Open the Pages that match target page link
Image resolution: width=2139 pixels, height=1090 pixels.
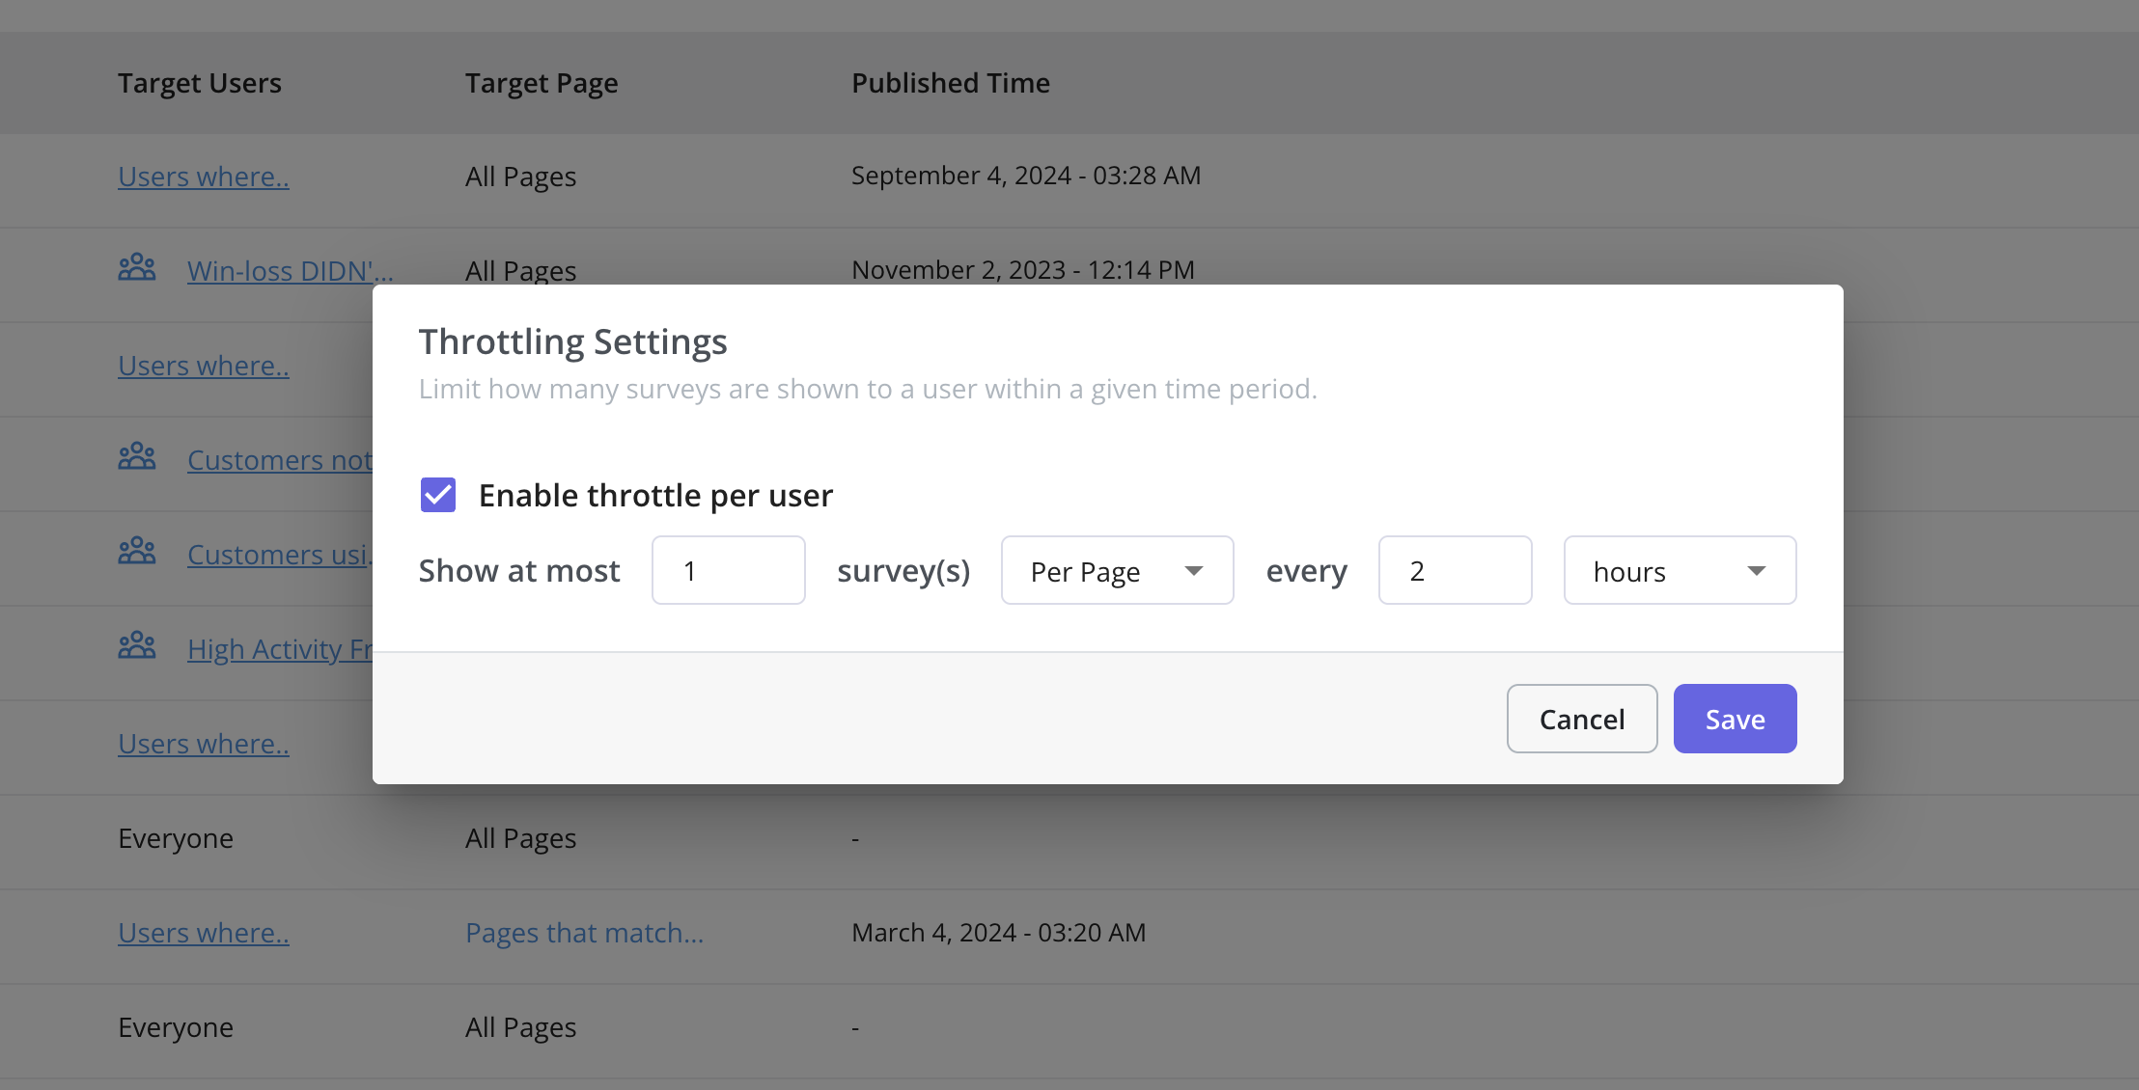pos(583,932)
